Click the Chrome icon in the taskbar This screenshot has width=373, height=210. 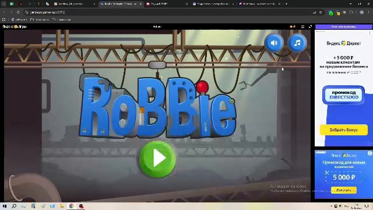[71, 206]
